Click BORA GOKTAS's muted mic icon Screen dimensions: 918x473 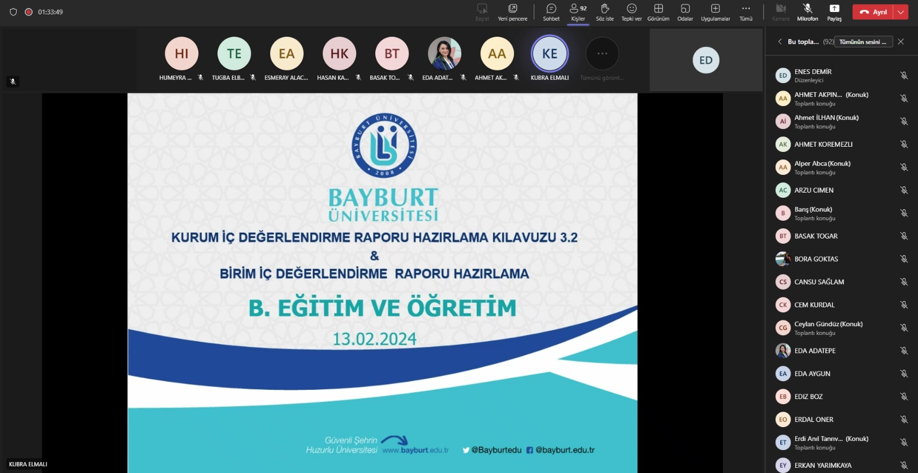click(x=904, y=259)
